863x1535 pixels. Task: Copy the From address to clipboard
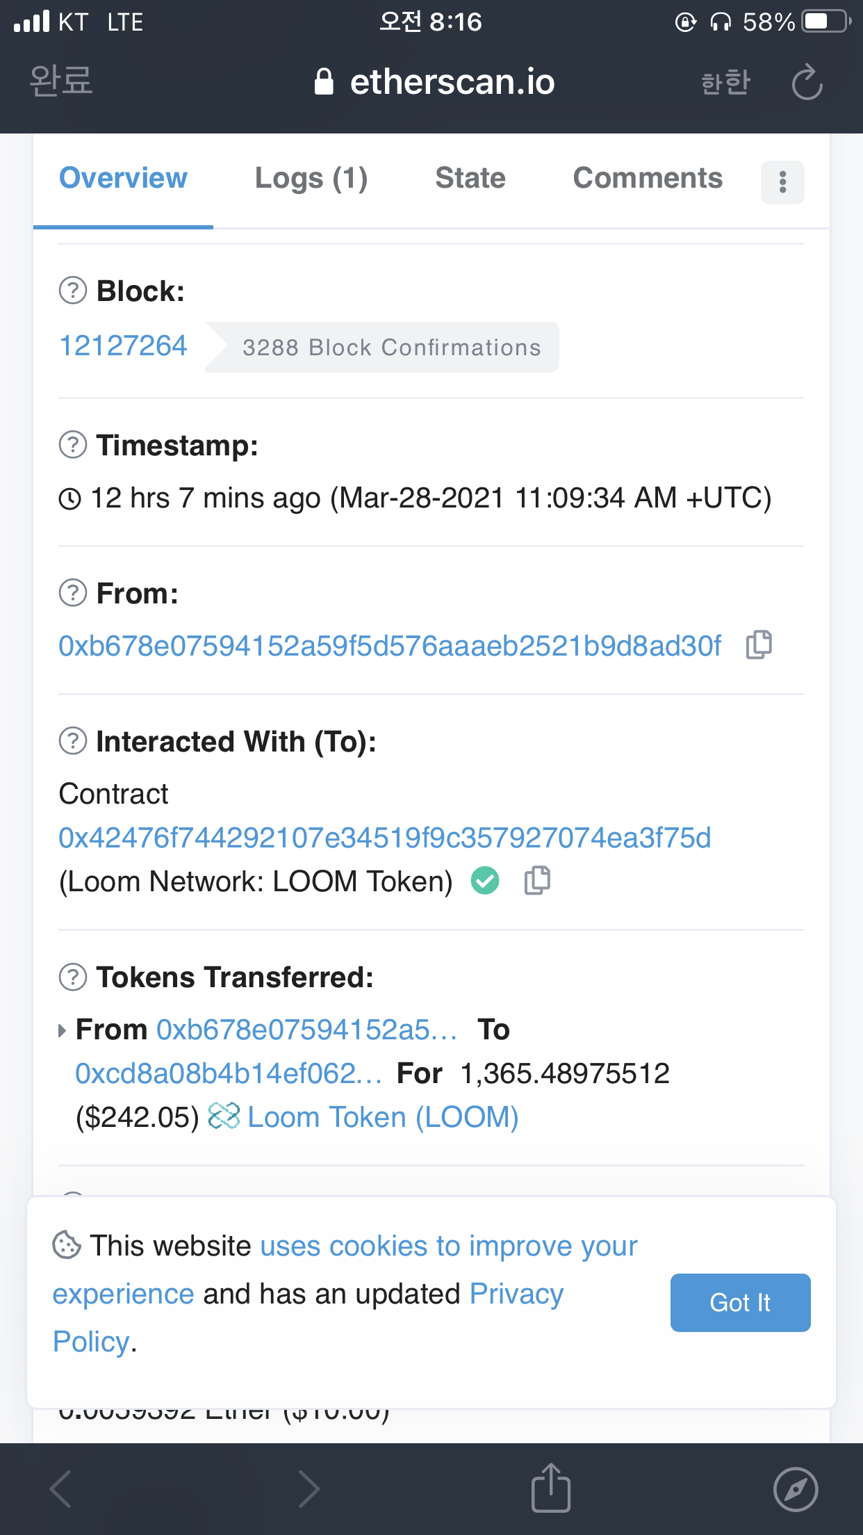tap(759, 645)
